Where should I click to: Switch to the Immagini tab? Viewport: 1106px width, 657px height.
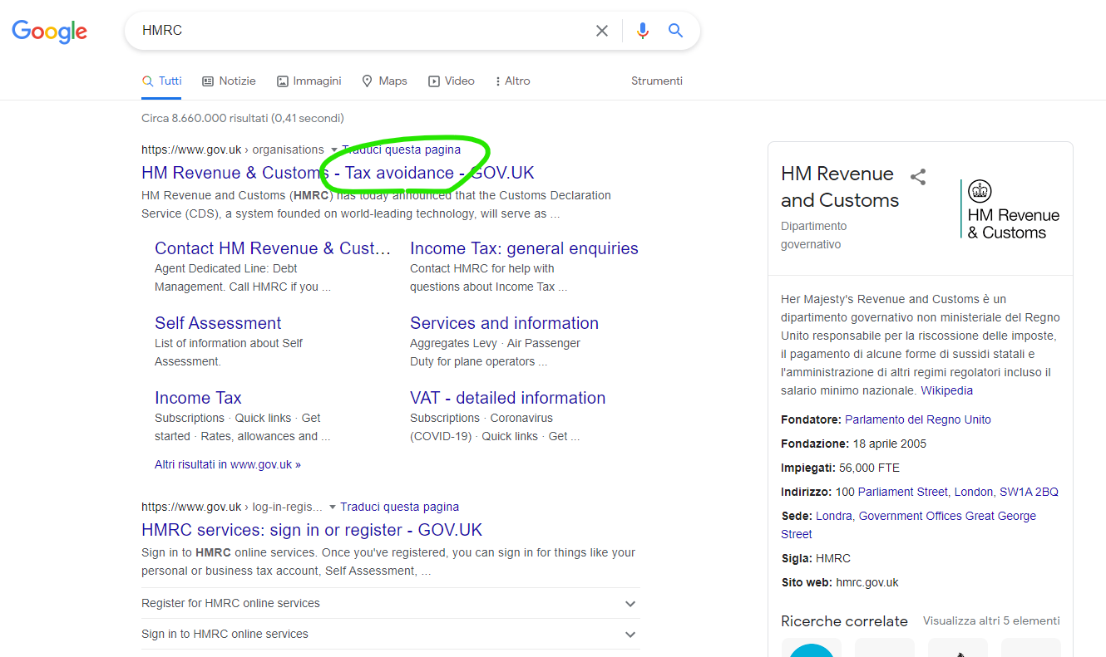[309, 81]
